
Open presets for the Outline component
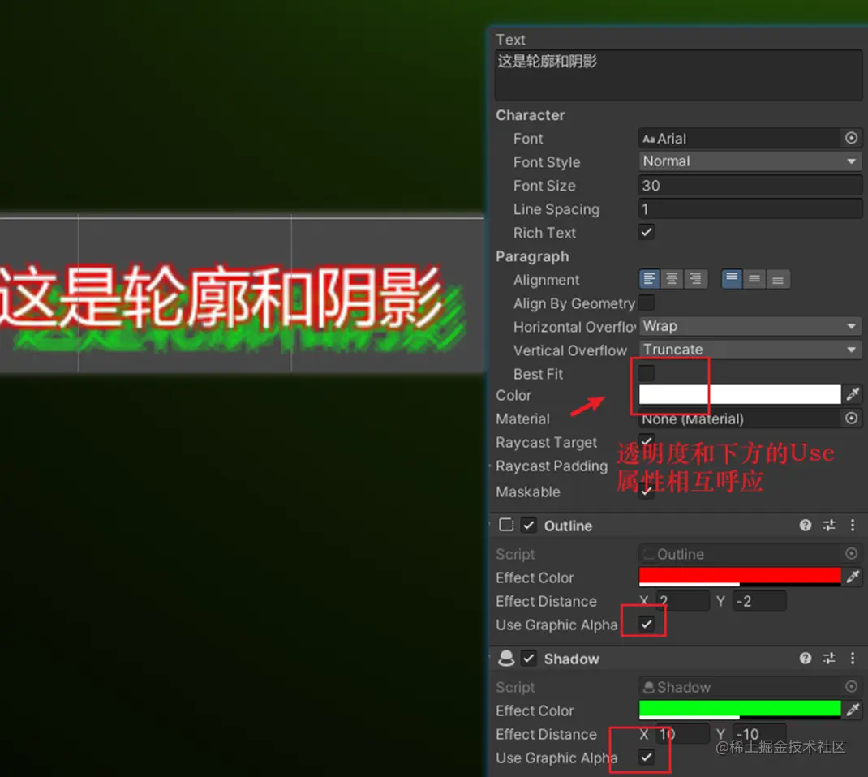[828, 526]
